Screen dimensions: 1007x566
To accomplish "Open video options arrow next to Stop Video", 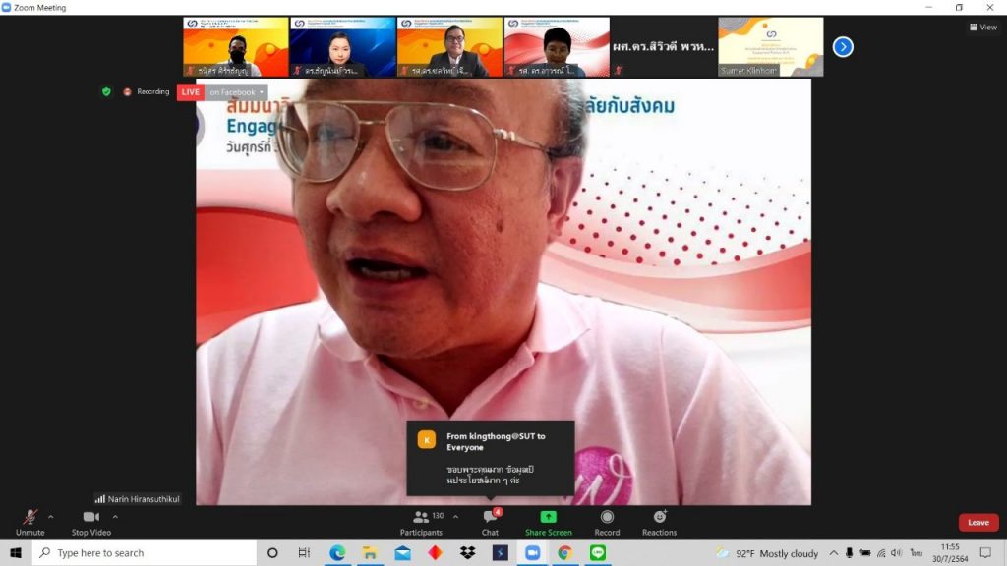I will pos(115,517).
